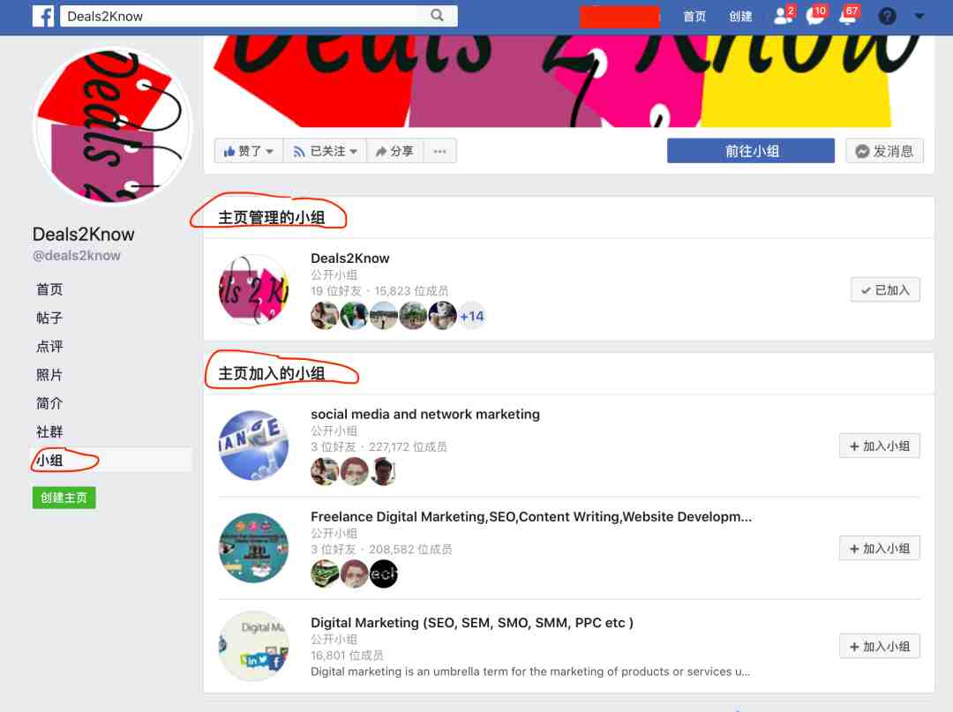This screenshot has width=953, height=712.
Task: Click Freelance Digital Marketing group thumbnail
Action: (x=253, y=548)
